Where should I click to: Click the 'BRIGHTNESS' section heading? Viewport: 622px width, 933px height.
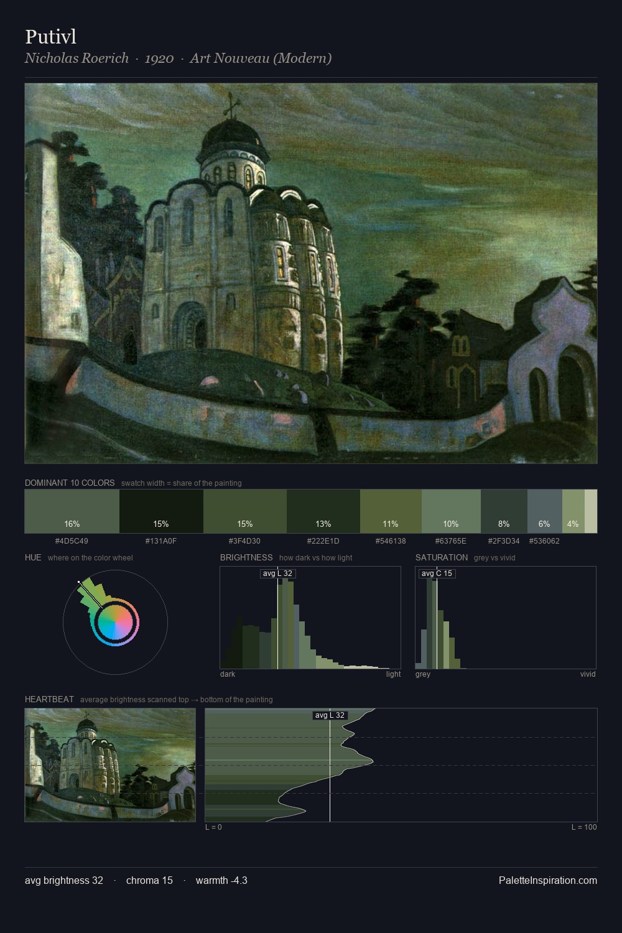click(246, 557)
